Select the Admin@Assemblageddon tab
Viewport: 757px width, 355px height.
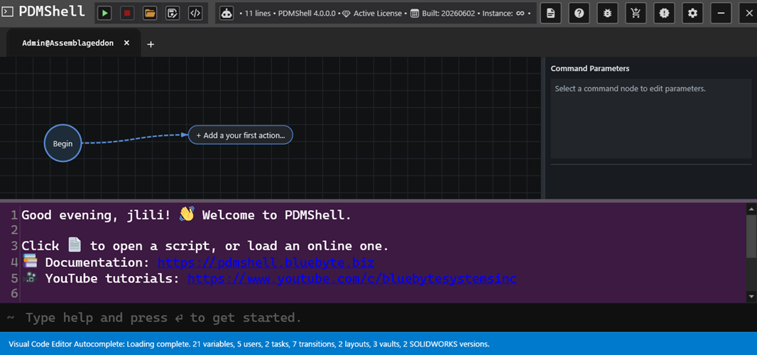(67, 43)
